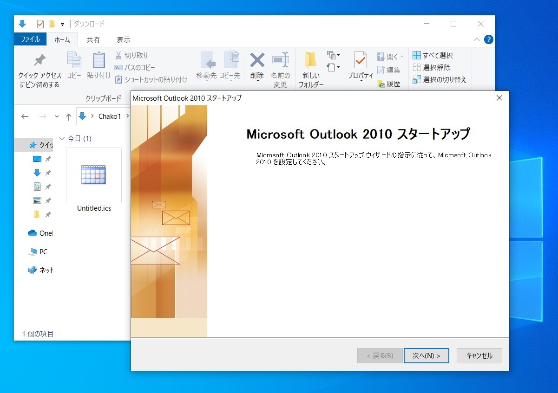Click the Cancel (キャンセル) button

[x=479, y=355]
